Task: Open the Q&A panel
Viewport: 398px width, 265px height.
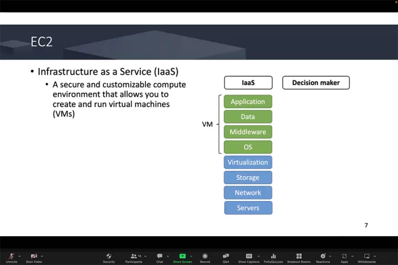Action: 226,258
